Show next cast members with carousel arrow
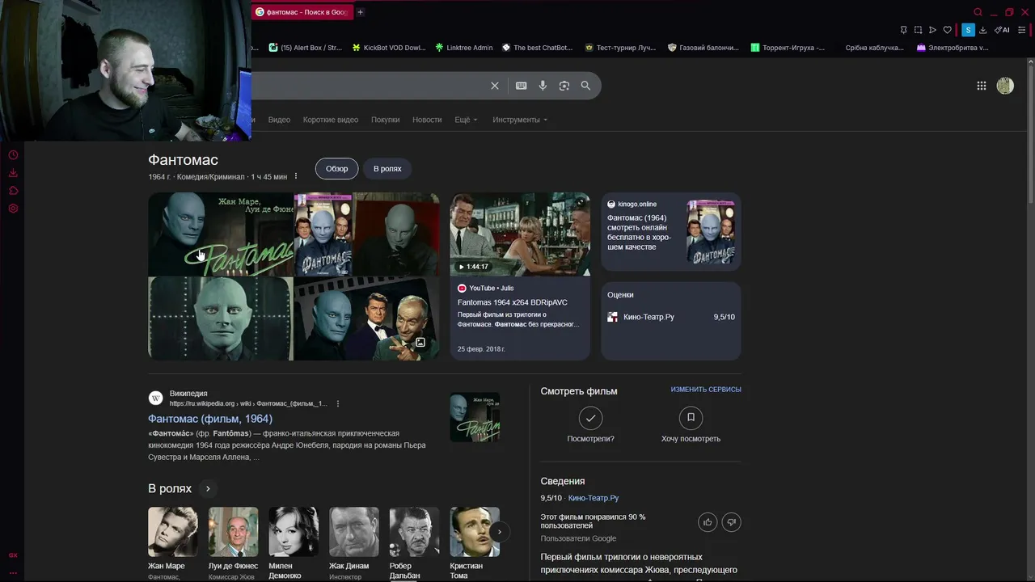The width and height of the screenshot is (1035, 582). point(499,531)
